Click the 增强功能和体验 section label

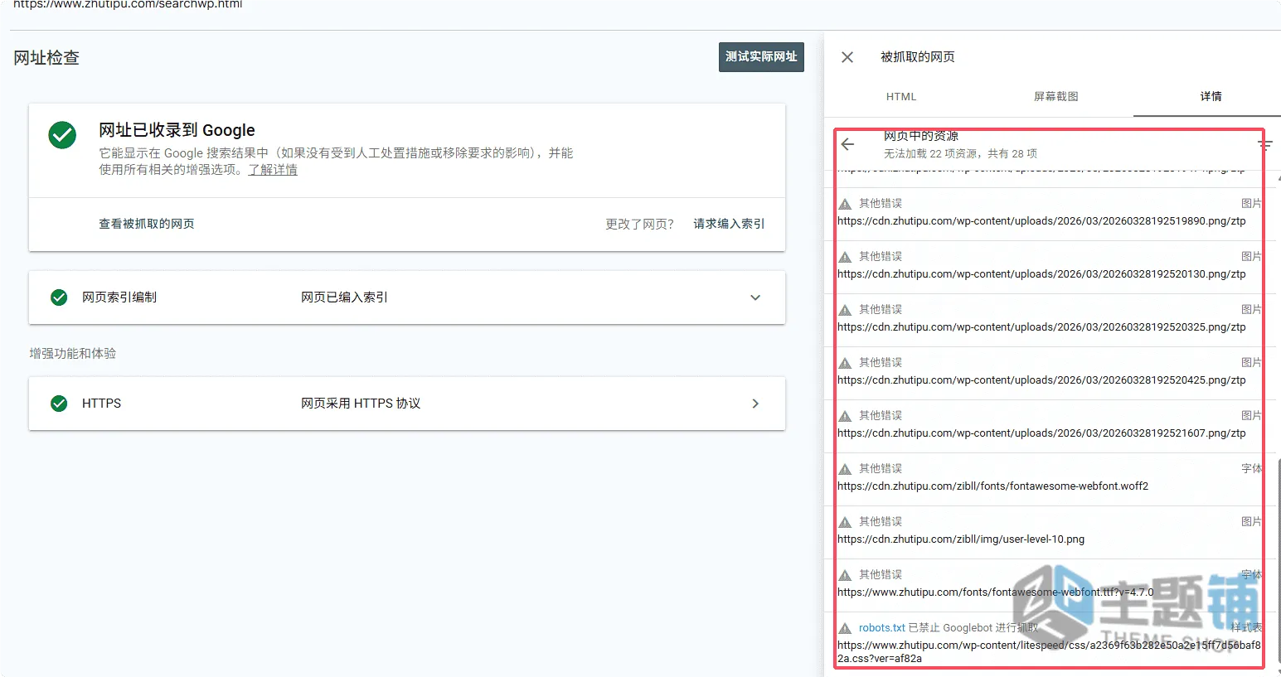(x=73, y=354)
